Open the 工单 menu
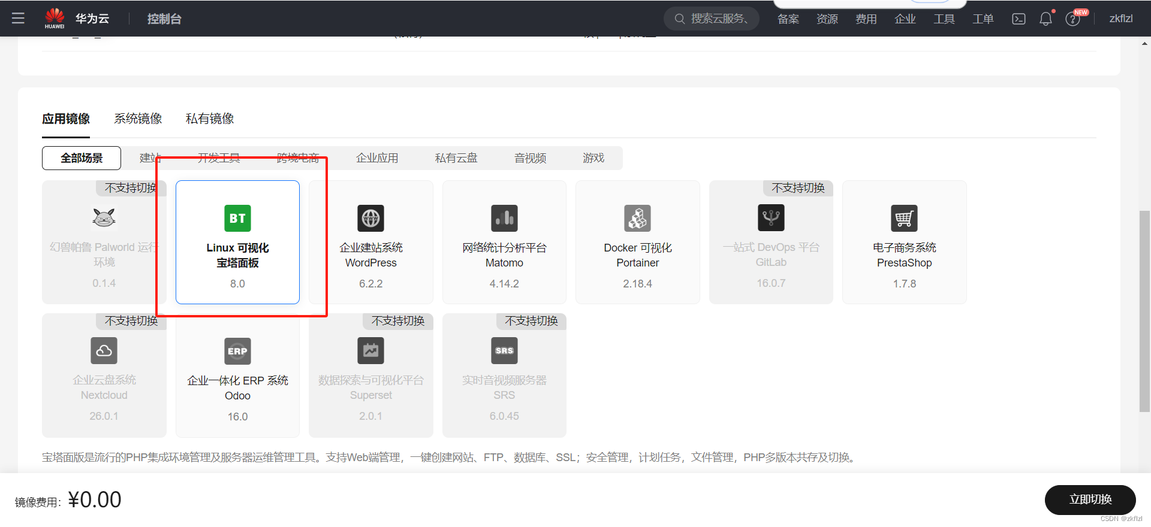1151x527 pixels. pos(983,19)
